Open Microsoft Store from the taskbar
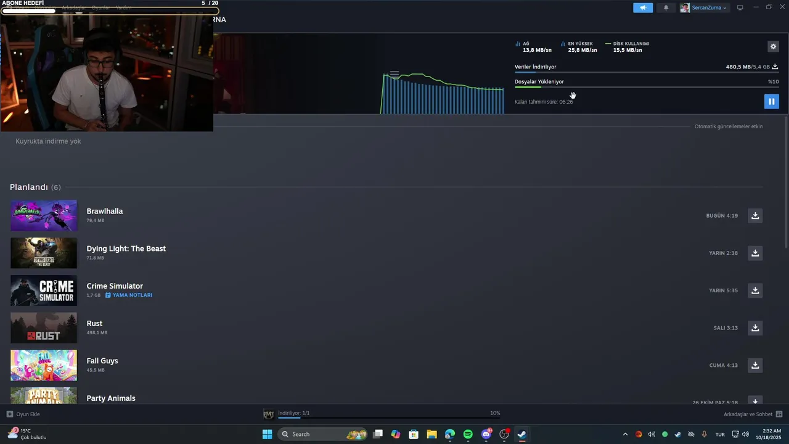 point(414,434)
